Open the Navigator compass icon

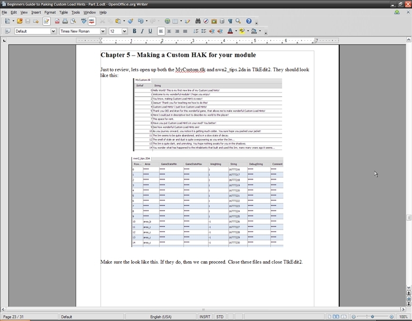tap(206, 21)
